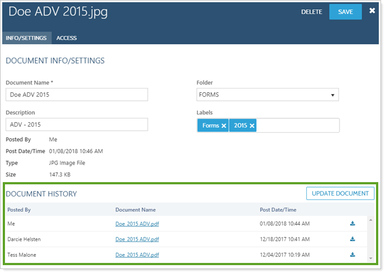Click the empty area of Labels field
This screenshot has height=274, width=386.
coord(298,126)
